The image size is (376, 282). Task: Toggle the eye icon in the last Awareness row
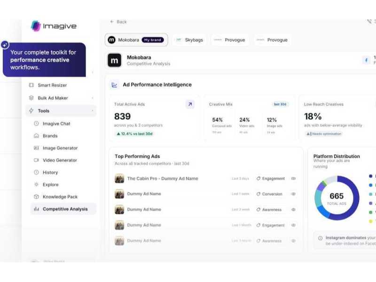pyautogui.click(x=293, y=241)
